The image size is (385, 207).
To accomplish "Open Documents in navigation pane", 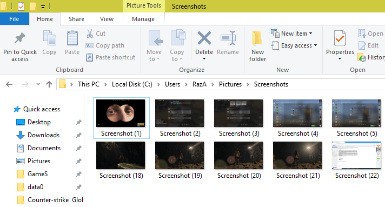I will (x=44, y=148).
